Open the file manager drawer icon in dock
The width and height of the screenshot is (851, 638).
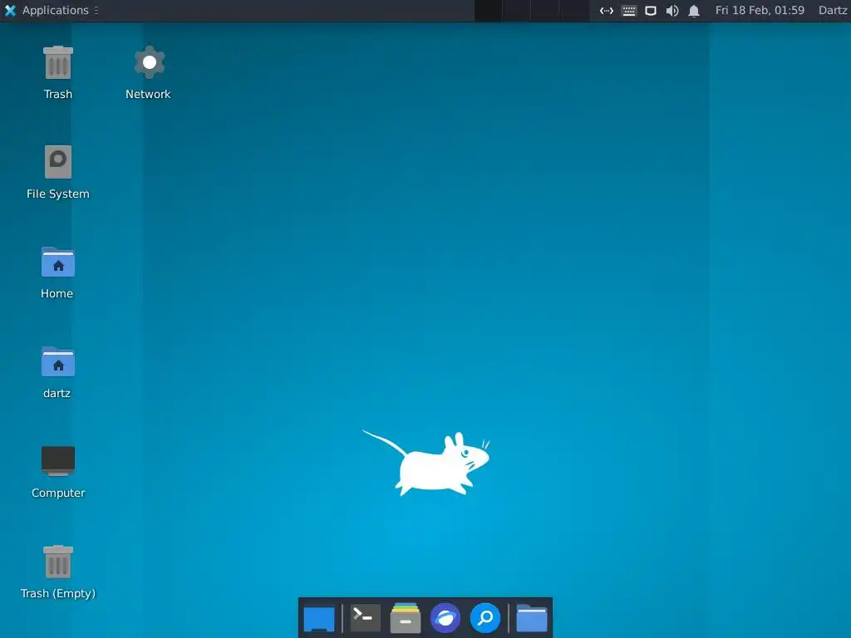coord(406,618)
